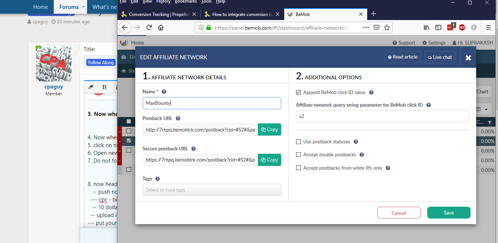Viewport: 498px width, 243px height.
Task: Enable Use postback statuses checkbox
Action: click(298, 142)
